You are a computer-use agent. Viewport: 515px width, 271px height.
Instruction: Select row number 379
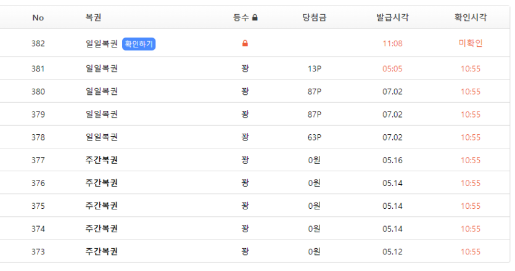pyautogui.click(x=38, y=115)
